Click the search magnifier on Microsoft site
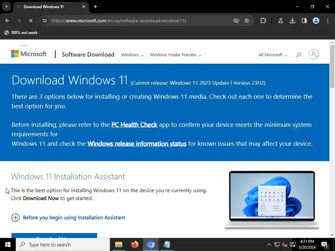This screenshot has width=335, height=251. (x=298, y=55)
